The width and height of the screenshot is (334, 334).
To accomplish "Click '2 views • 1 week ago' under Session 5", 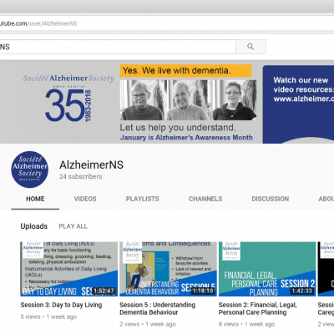I will 148,324.
